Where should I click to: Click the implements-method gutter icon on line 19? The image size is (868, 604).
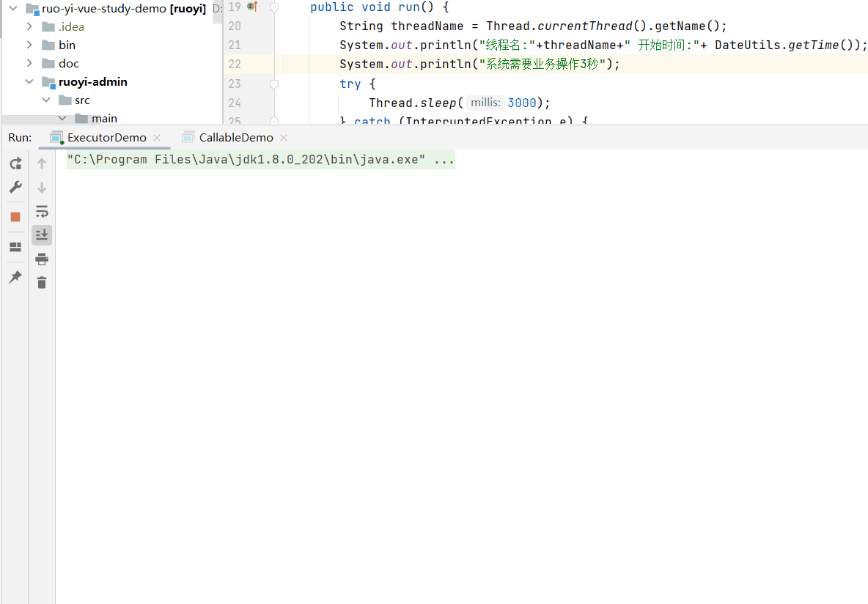pos(252,7)
